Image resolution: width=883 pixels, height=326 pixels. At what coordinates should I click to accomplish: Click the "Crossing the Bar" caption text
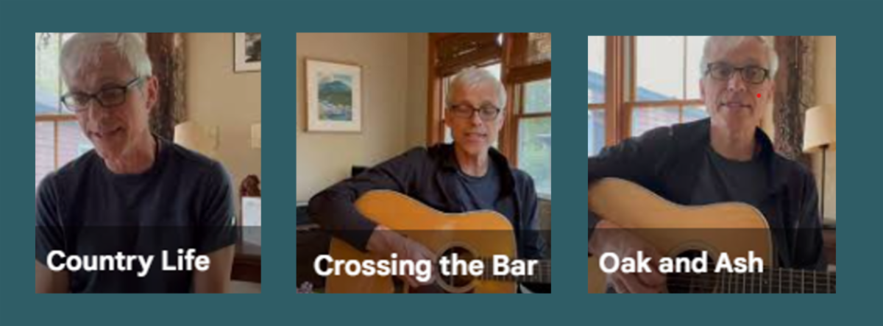(x=425, y=266)
